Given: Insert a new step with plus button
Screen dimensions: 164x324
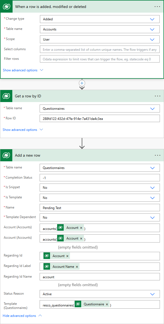Looking at the screenshot, I should tap(82, 83).
